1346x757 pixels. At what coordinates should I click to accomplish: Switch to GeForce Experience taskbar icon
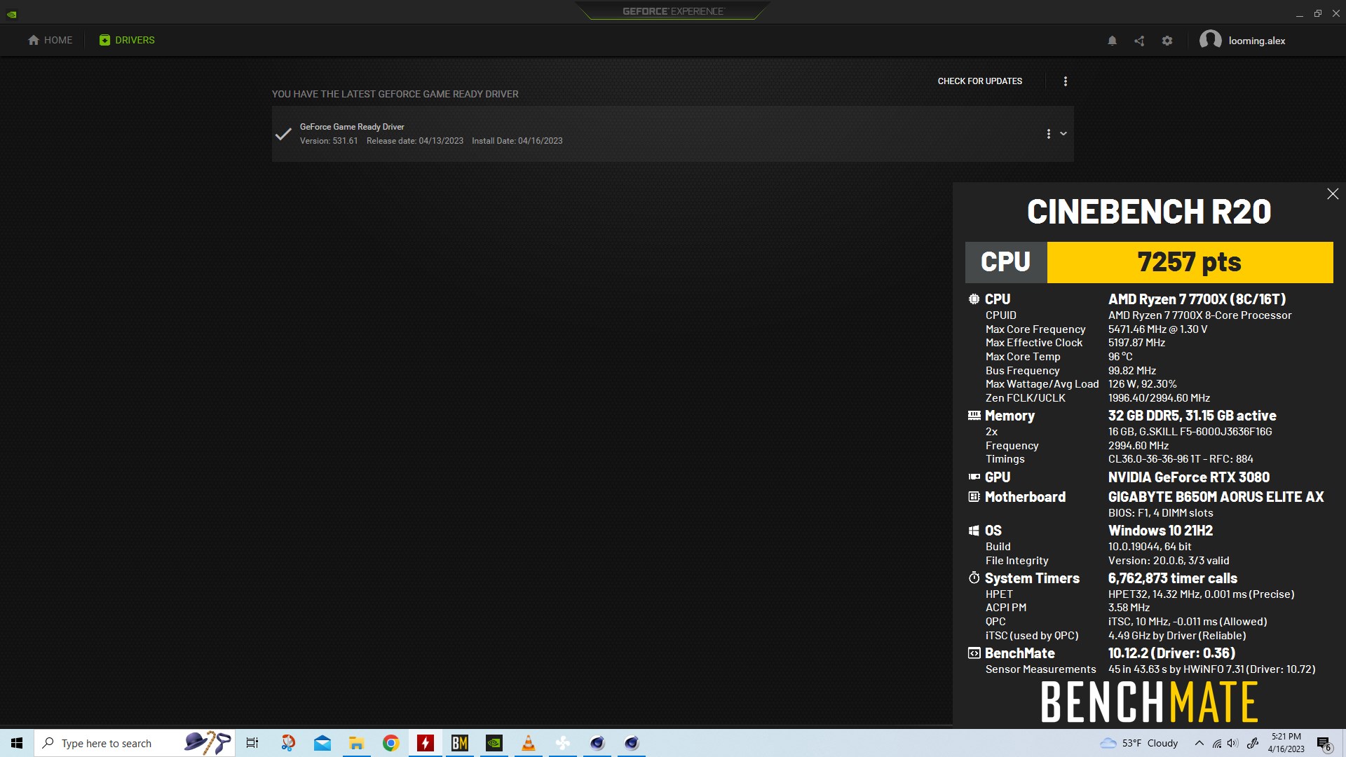point(494,743)
